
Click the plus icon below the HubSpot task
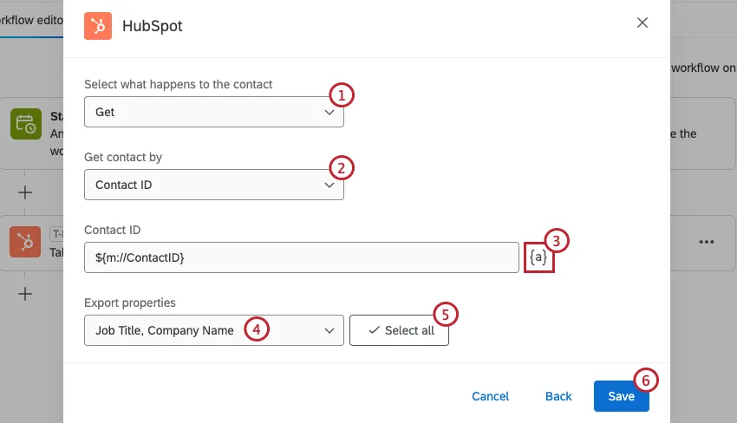tap(26, 294)
